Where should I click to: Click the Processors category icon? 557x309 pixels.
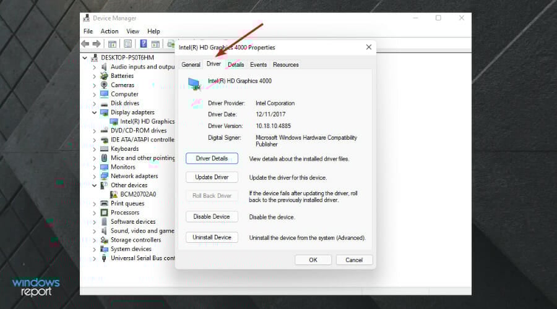[x=104, y=213]
